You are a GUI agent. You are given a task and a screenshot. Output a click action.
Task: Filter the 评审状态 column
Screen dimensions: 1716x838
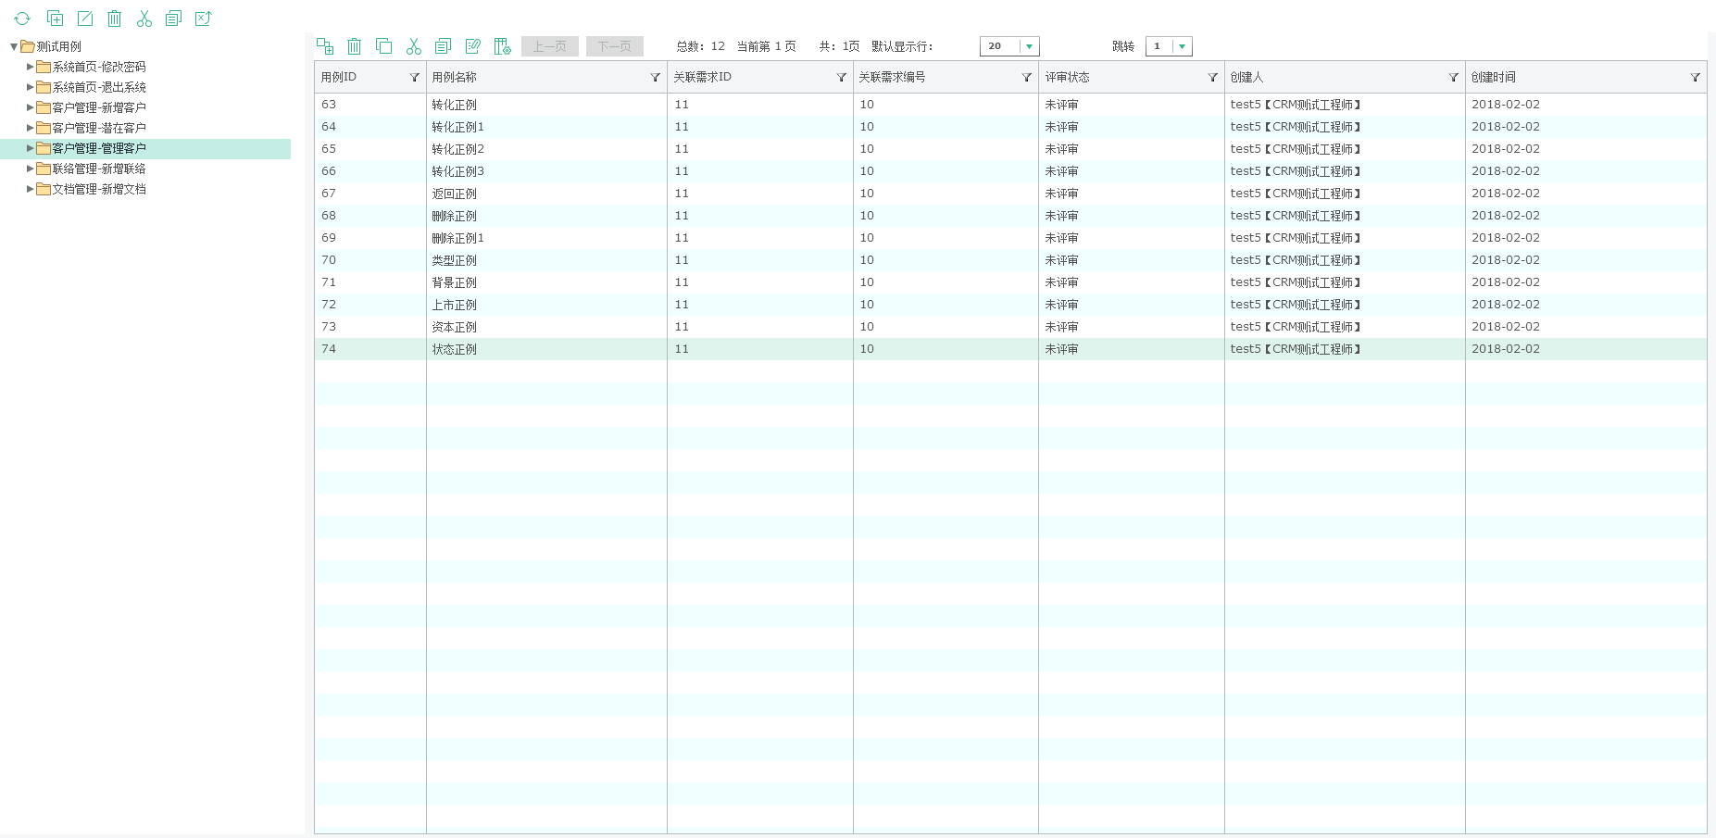coord(1212,78)
